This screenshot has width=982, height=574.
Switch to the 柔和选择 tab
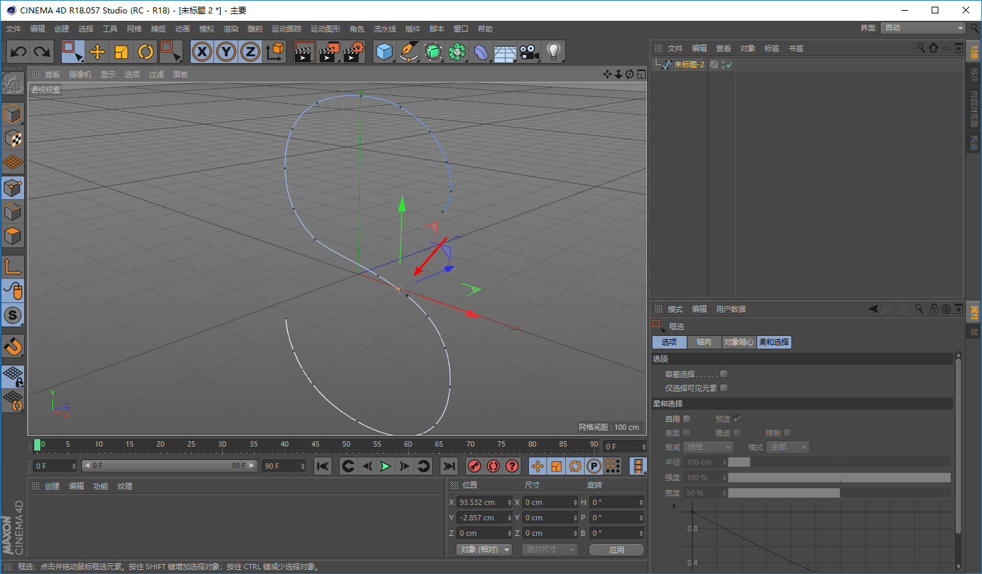coord(774,342)
